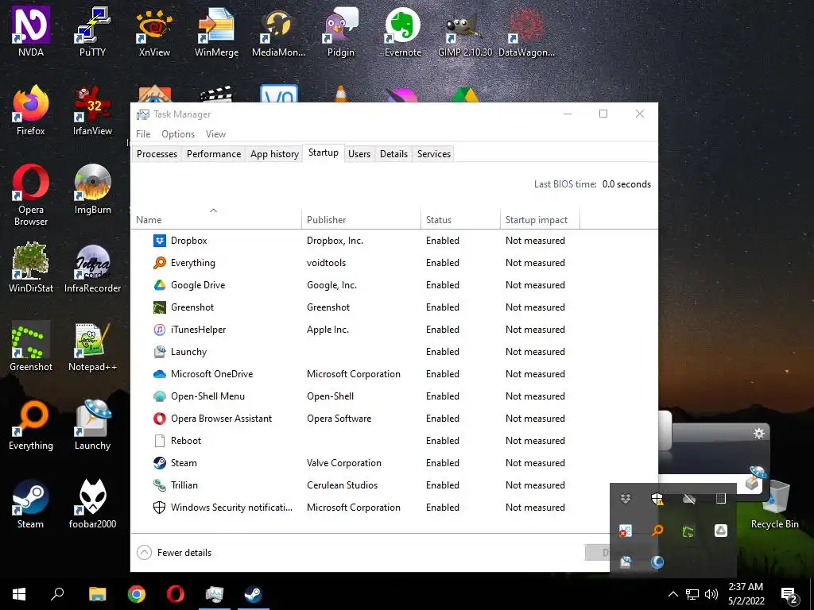Screen dimensions: 814x610
Task: Click the Trillian icon in startup list
Action: coord(159,485)
